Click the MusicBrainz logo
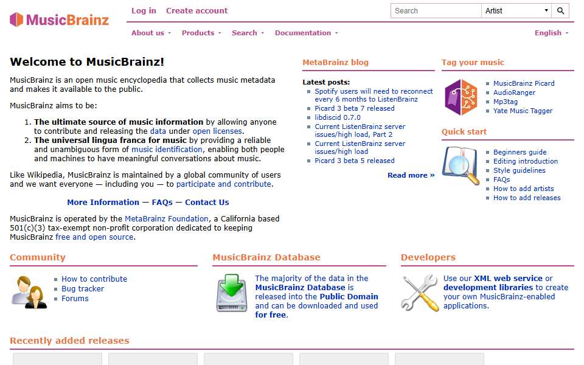584x365 pixels. click(x=59, y=19)
